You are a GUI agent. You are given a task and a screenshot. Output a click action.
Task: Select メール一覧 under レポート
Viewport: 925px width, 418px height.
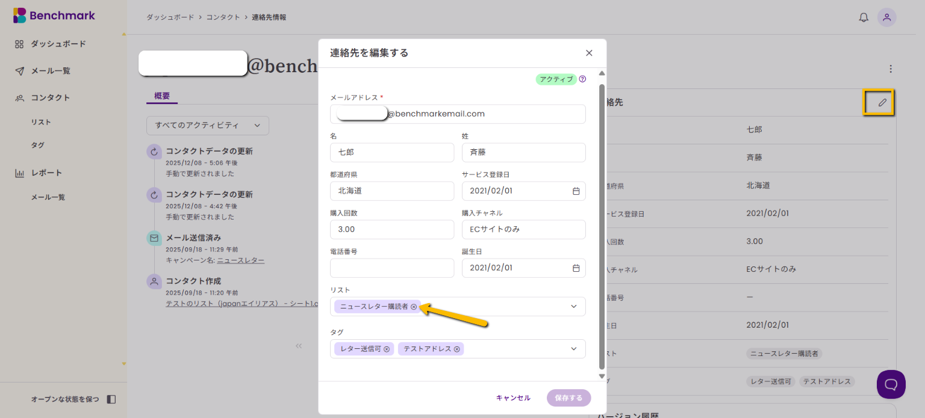point(48,197)
